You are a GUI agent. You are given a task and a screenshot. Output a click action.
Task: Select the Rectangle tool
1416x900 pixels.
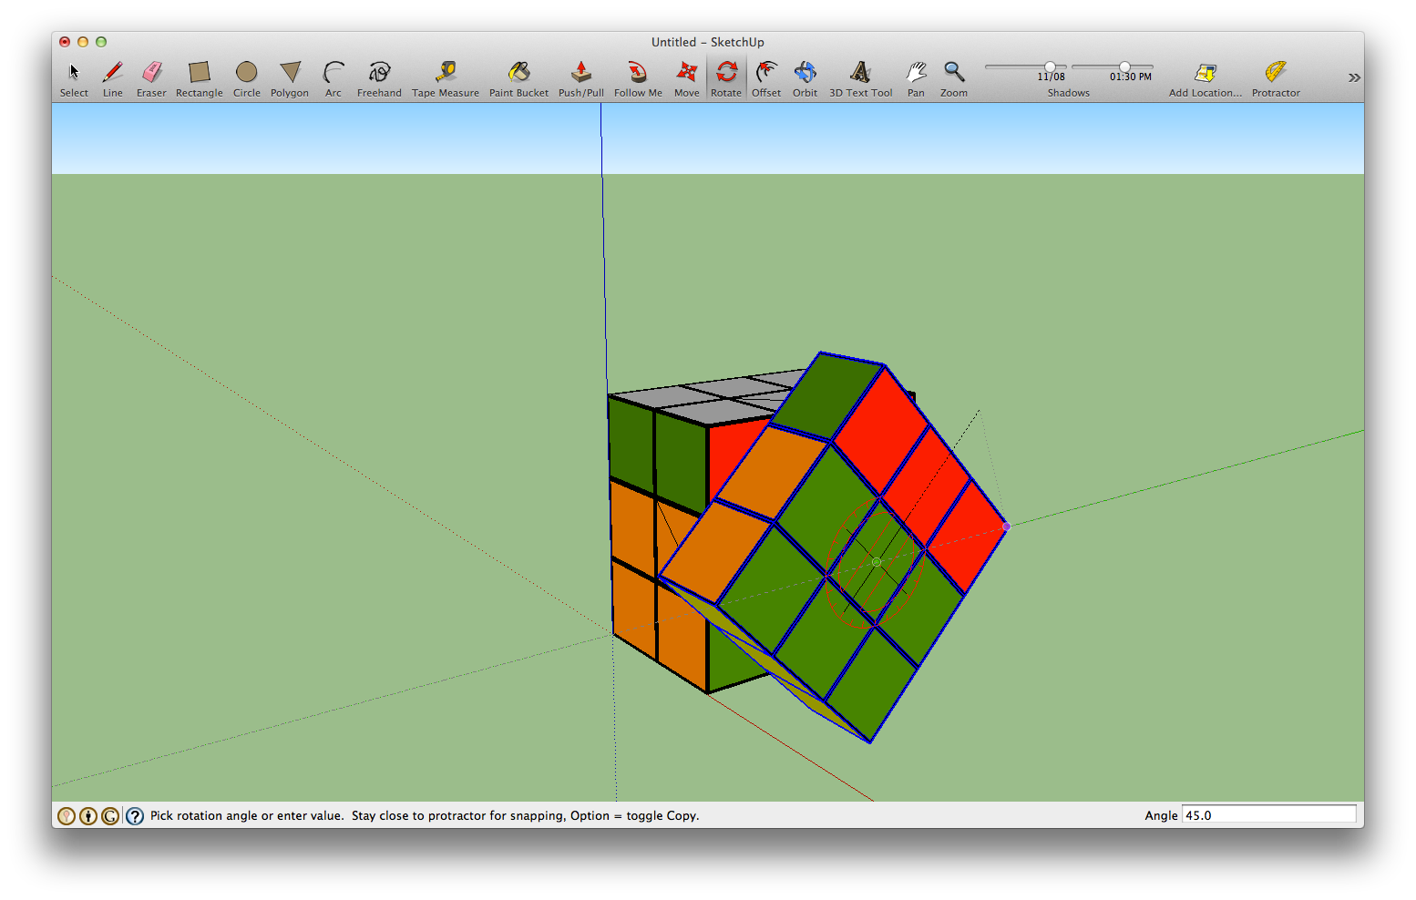(x=198, y=73)
